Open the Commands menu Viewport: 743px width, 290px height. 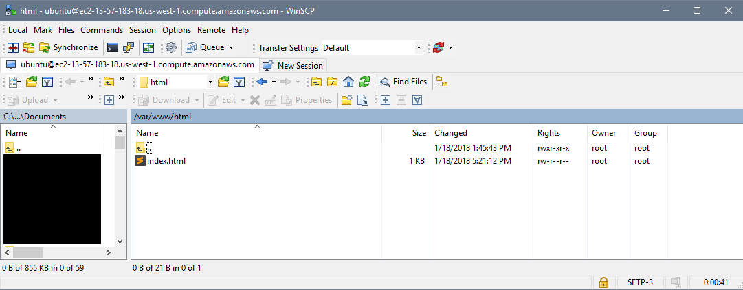pos(102,29)
